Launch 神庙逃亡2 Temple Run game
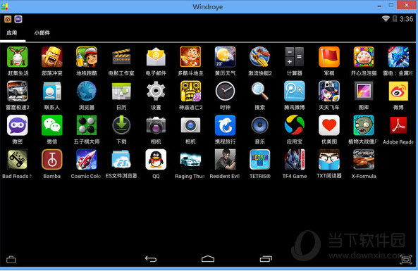This screenshot has height=271, width=418. 190,91
